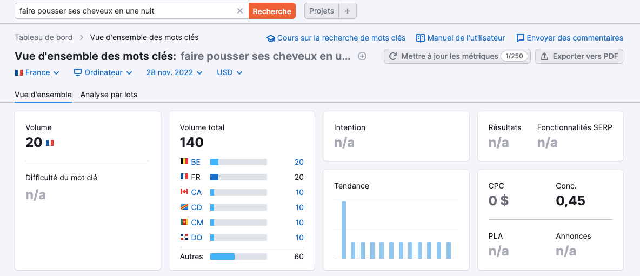
Task: Click the Canada flag icon
Action: point(184,192)
